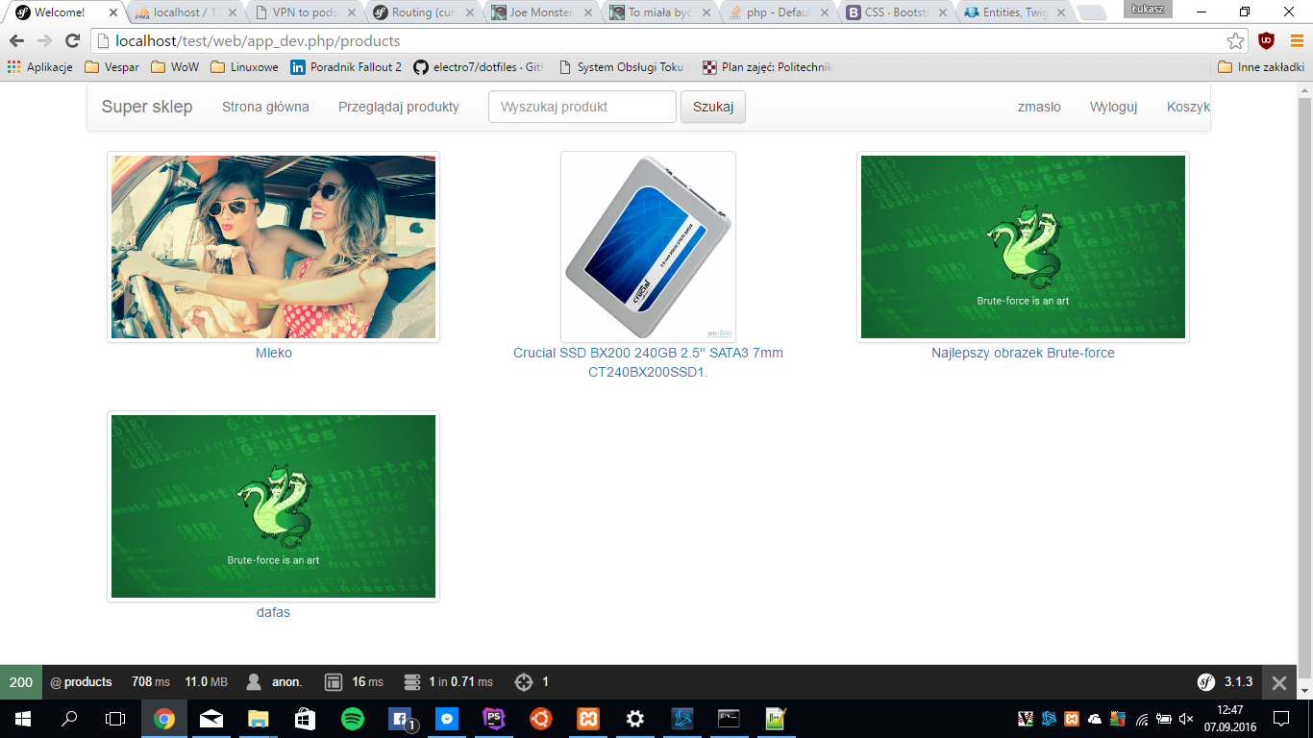This screenshot has width=1313, height=738.
Task: Open the WoW bookmarks folder
Action: (x=175, y=67)
